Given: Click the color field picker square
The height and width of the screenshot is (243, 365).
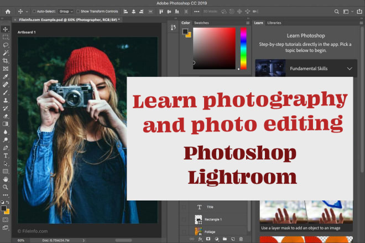Looking at the screenshot, I should (x=214, y=49).
